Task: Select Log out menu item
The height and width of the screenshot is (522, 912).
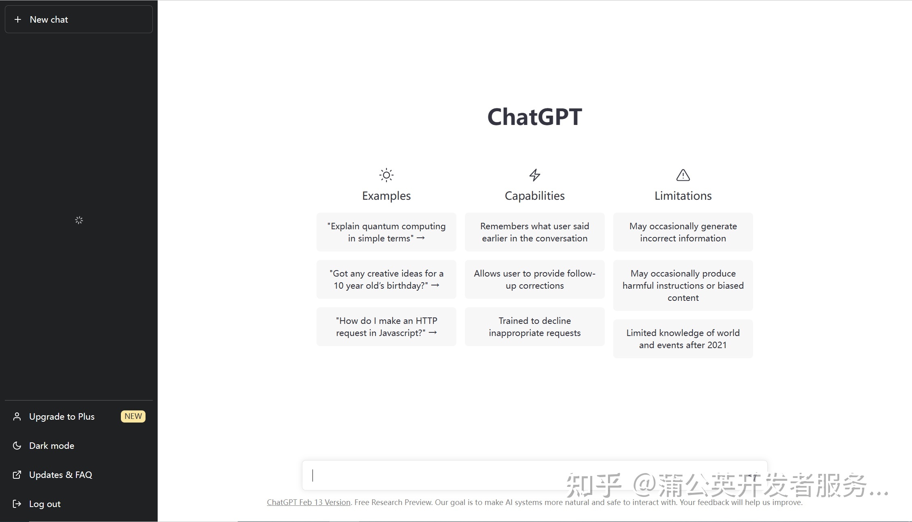Action: coord(45,504)
